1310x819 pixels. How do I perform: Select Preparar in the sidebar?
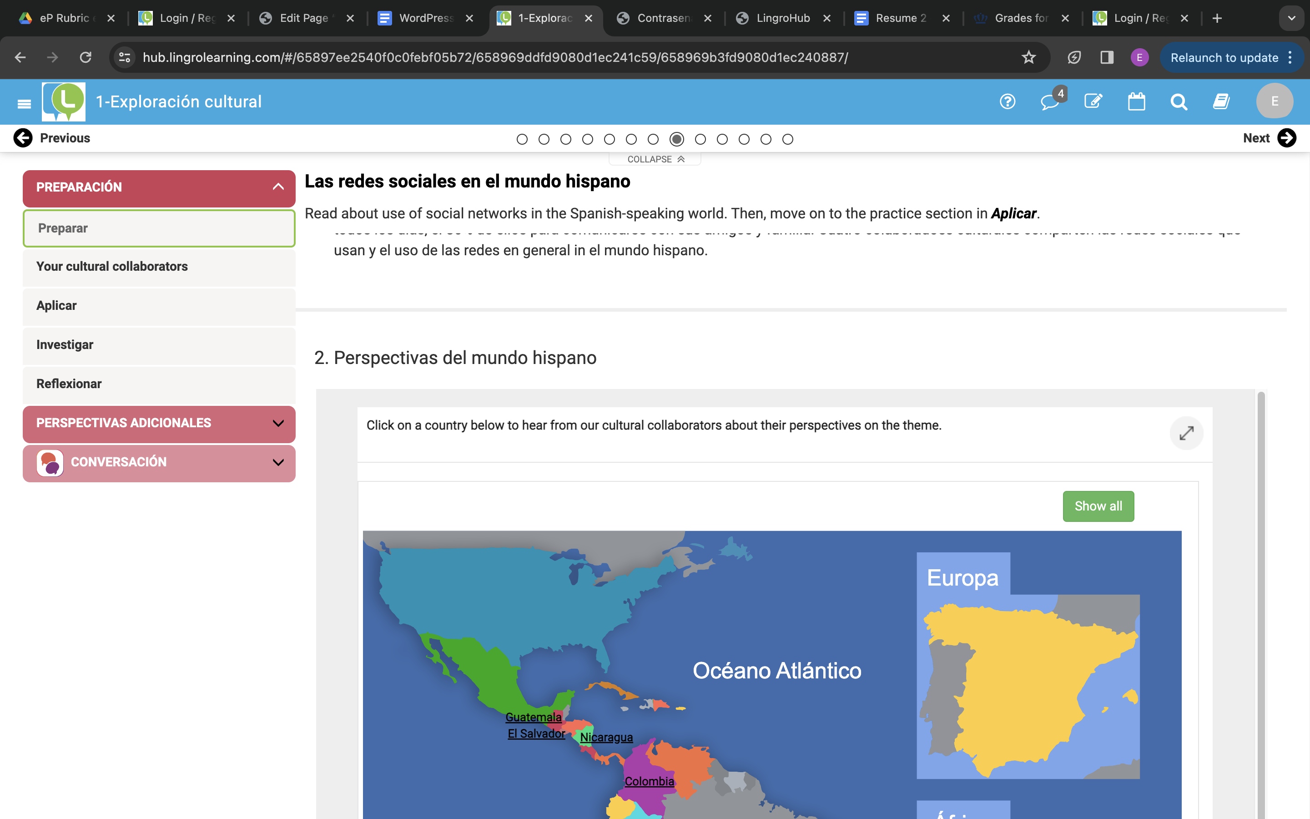[x=159, y=228]
